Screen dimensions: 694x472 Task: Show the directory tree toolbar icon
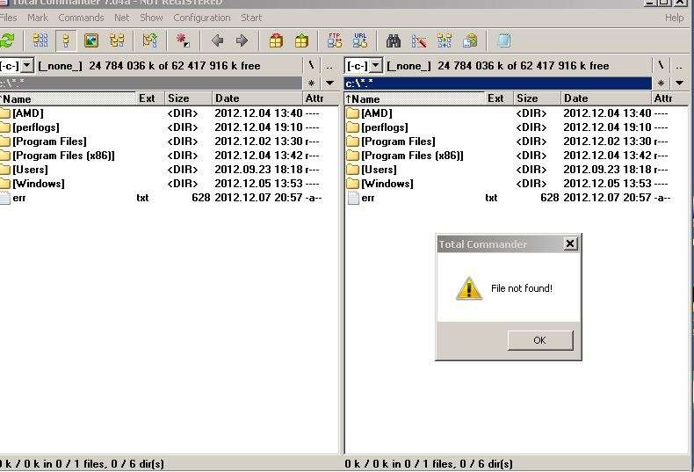(118, 41)
